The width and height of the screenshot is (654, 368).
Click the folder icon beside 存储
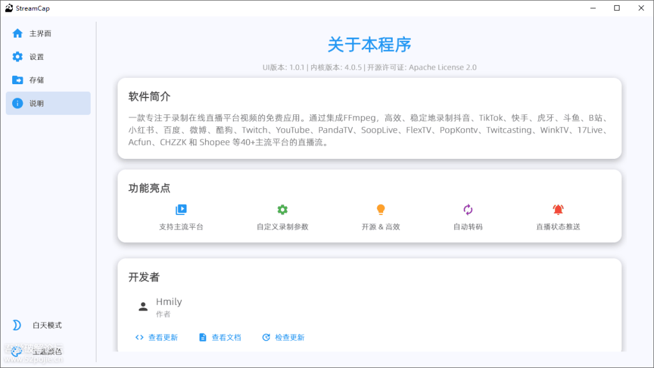17,80
